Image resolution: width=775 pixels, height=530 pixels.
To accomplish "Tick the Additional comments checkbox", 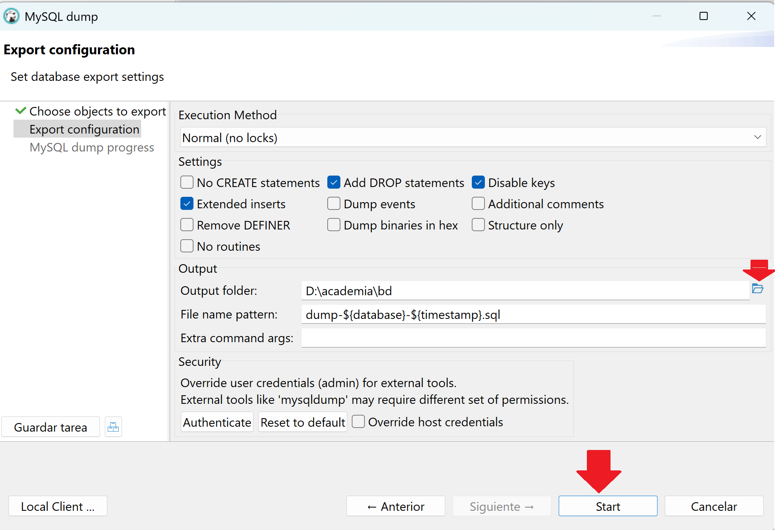I will coord(478,203).
